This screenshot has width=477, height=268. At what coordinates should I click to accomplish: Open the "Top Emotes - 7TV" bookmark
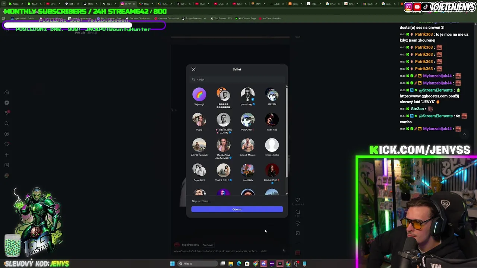(221, 19)
